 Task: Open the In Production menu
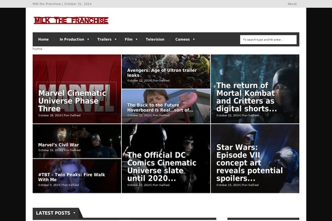click(x=72, y=39)
